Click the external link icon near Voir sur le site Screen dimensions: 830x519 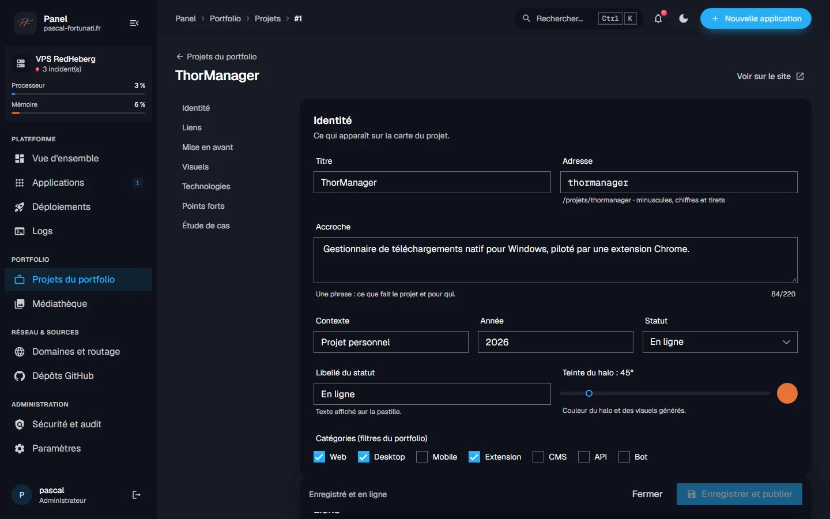pyautogui.click(x=800, y=76)
